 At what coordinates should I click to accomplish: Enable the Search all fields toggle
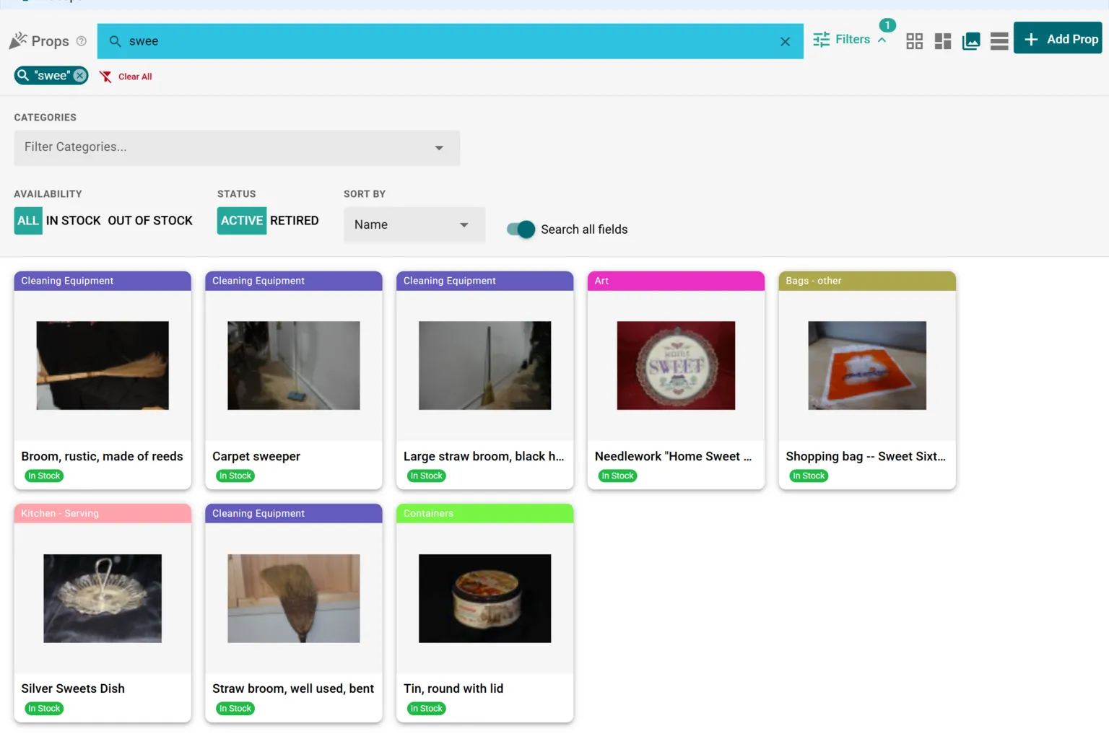[x=520, y=229]
